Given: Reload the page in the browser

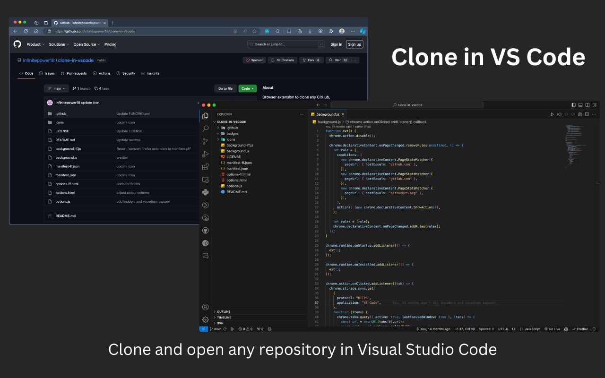Looking at the screenshot, I should click(26, 31).
